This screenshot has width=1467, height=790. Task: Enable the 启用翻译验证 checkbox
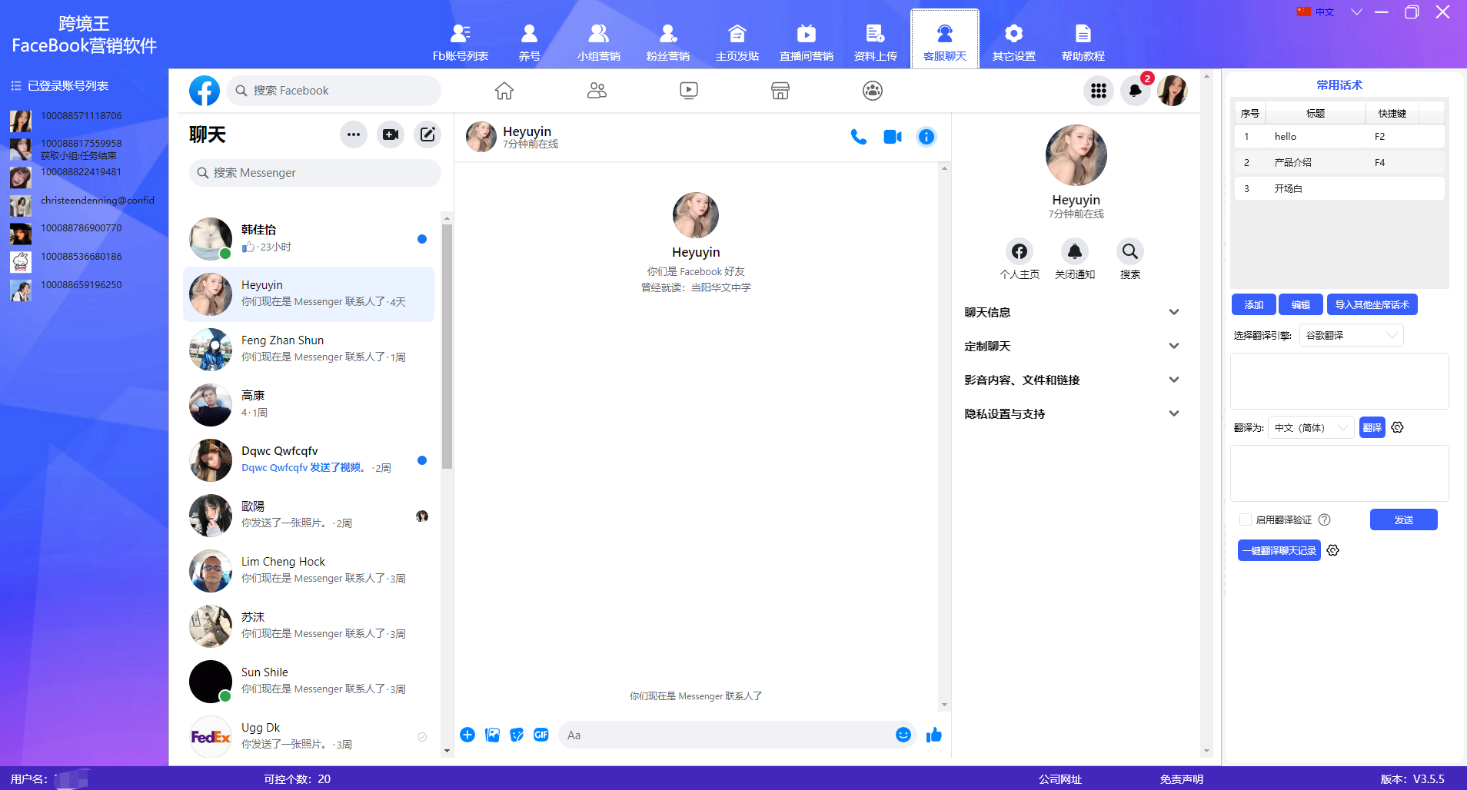point(1244,519)
